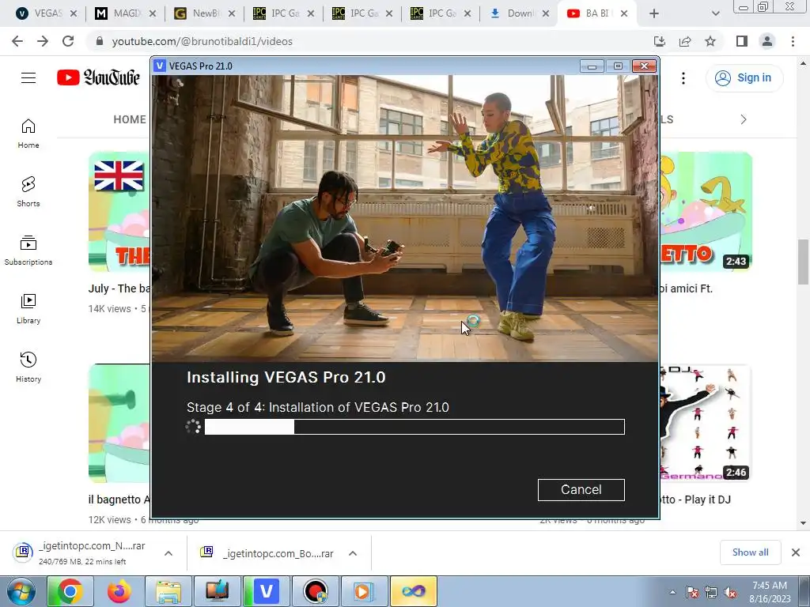Show hidden system tray icons

pos(672,592)
